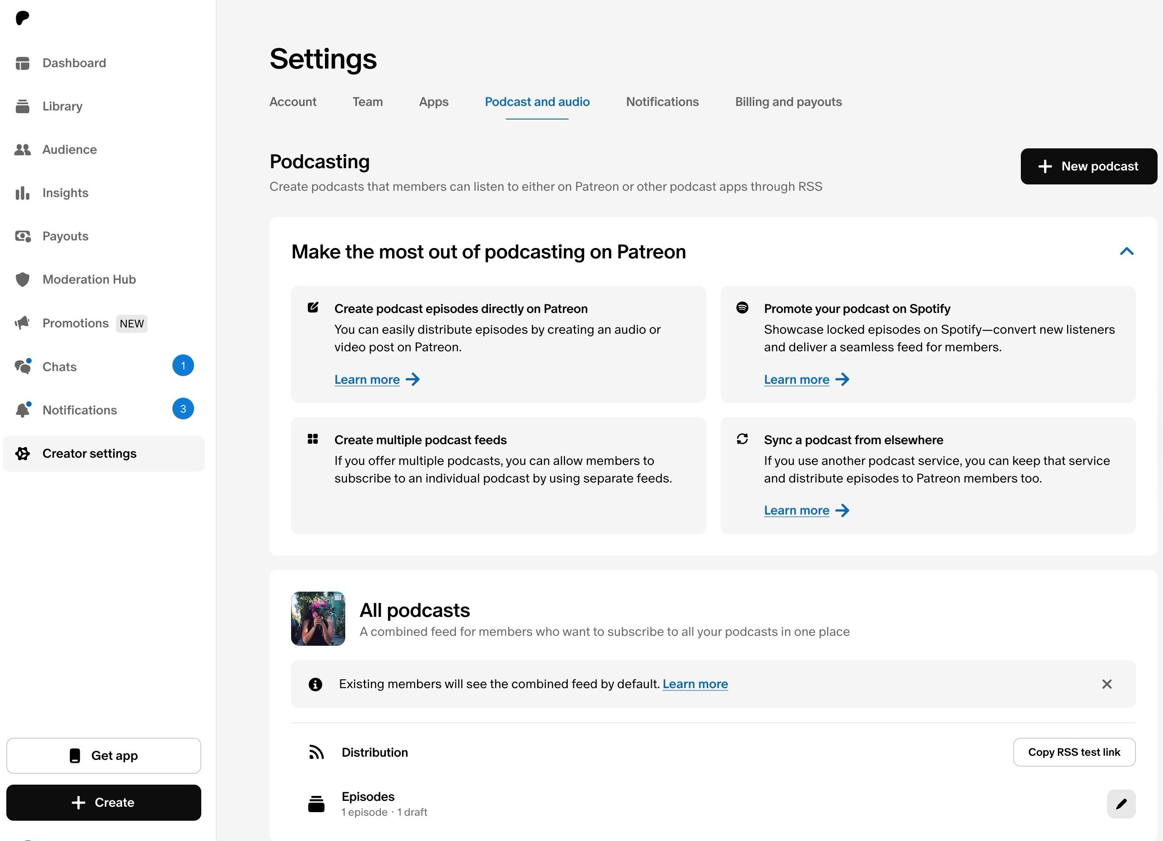The width and height of the screenshot is (1163, 841).
Task: Click the Create button in sidebar
Action: (x=104, y=803)
